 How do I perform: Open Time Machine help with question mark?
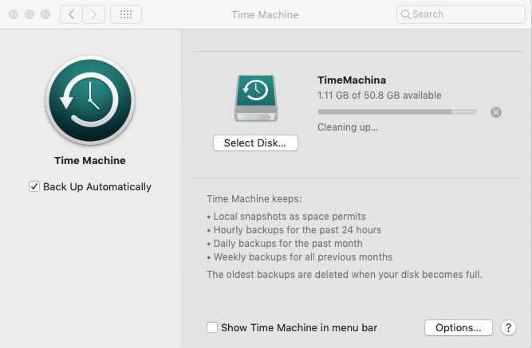508,327
